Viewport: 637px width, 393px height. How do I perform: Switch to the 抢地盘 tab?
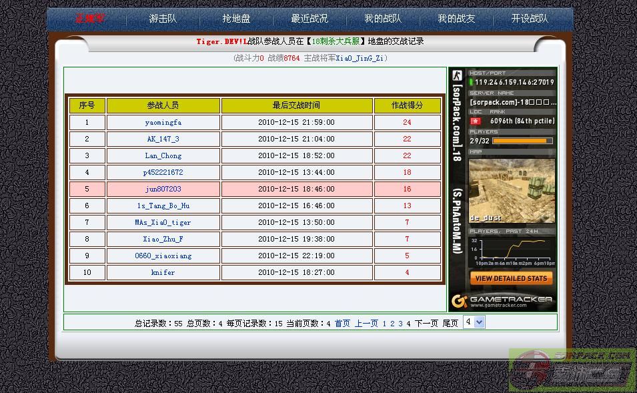[x=236, y=19]
